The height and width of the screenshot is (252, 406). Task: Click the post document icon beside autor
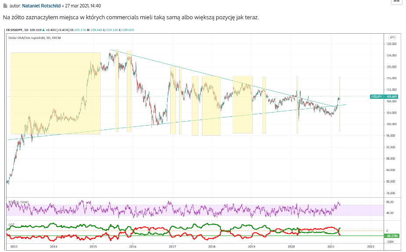[x=5, y=7]
